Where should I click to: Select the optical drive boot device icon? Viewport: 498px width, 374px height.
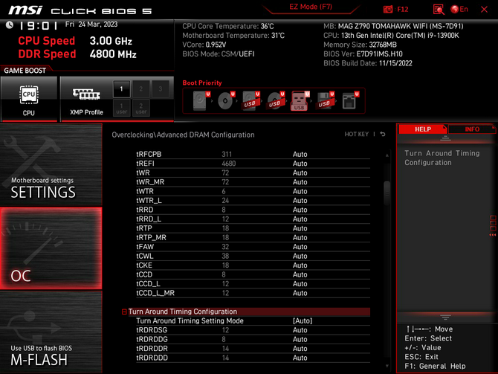pyautogui.click(x=226, y=100)
